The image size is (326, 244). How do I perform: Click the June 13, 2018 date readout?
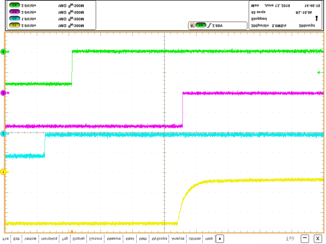(277, 6)
